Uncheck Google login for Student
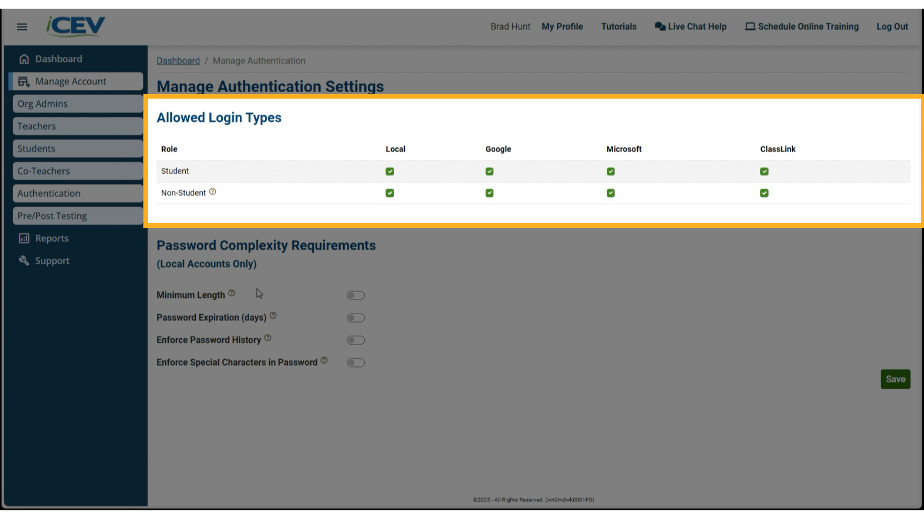This screenshot has width=924, height=519. click(489, 171)
